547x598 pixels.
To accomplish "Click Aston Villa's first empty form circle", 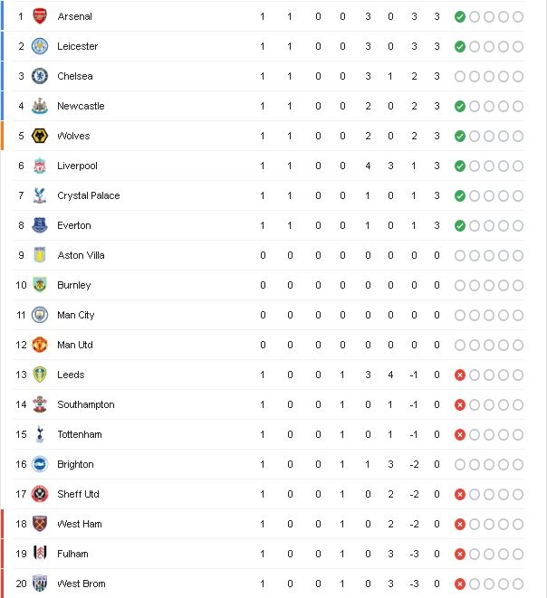I will point(460,255).
